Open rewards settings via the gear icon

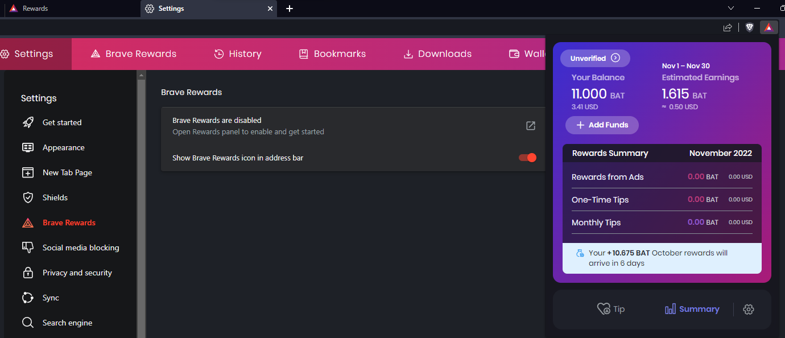click(x=749, y=309)
